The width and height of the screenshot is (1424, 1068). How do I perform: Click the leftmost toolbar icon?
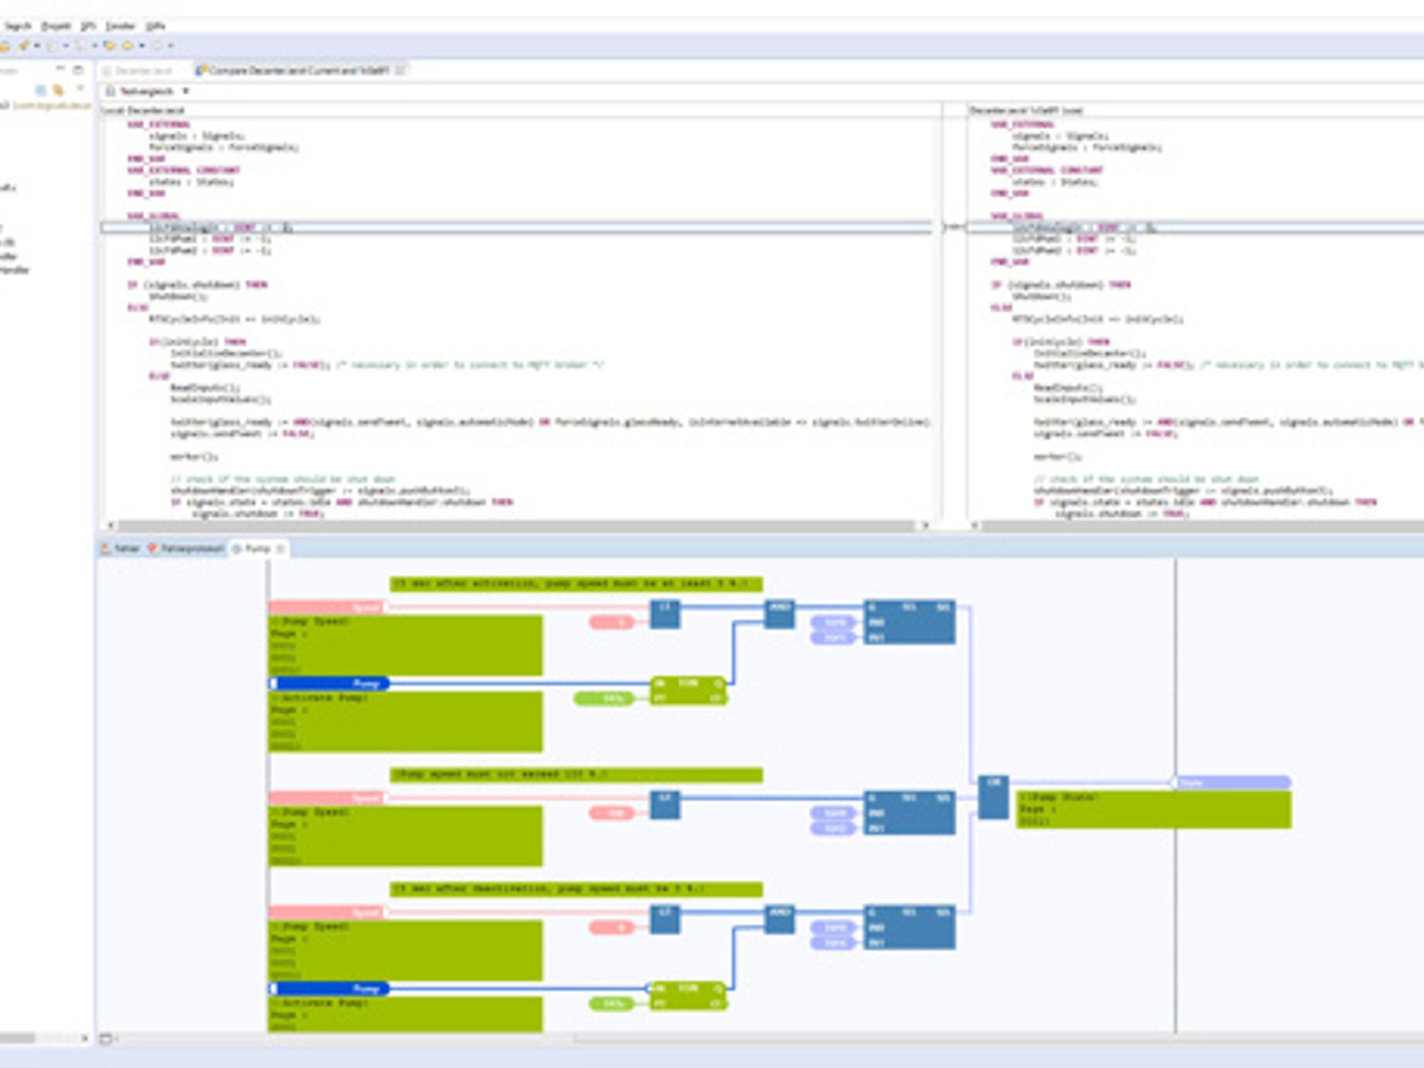coord(5,46)
